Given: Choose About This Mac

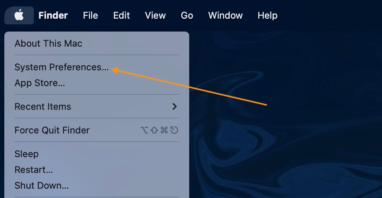Looking at the screenshot, I should click(48, 43).
